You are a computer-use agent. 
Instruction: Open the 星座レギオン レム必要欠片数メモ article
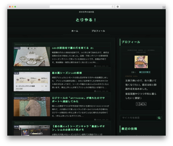[79, 128]
